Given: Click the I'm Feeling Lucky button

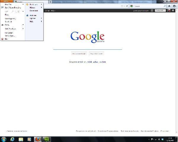Looking at the screenshot, I should [x=96, y=54].
